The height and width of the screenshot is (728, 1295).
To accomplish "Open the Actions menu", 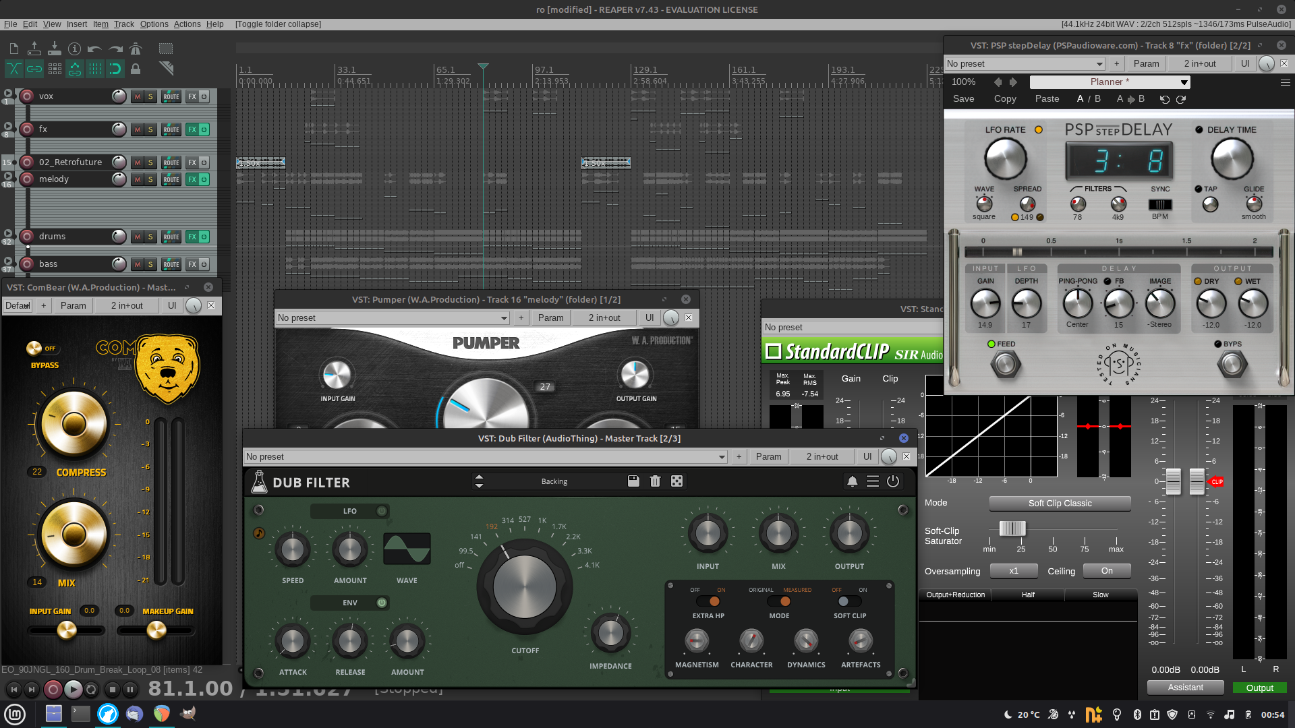I will 187,24.
